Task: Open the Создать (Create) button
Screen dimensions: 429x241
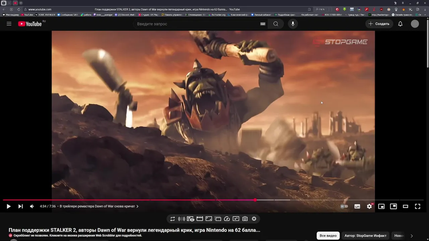Action: pyautogui.click(x=379, y=24)
